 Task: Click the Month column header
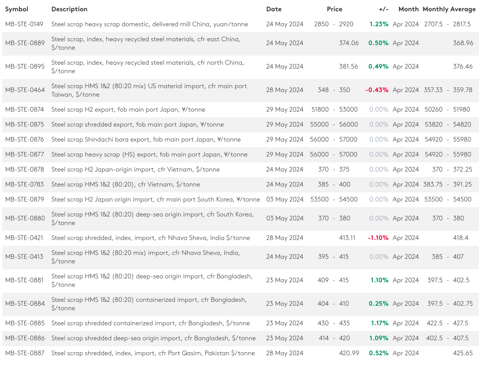pyautogui.click(x=408, y=9)
